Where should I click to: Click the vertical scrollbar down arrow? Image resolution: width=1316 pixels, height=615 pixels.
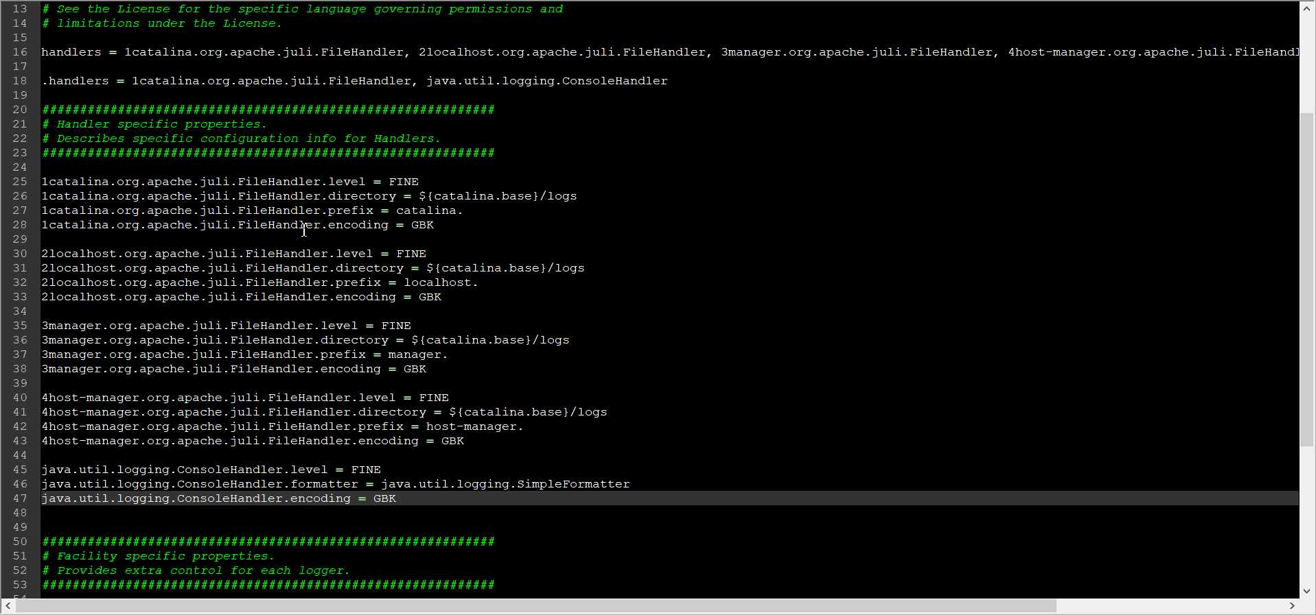[x=1307, y=590]
